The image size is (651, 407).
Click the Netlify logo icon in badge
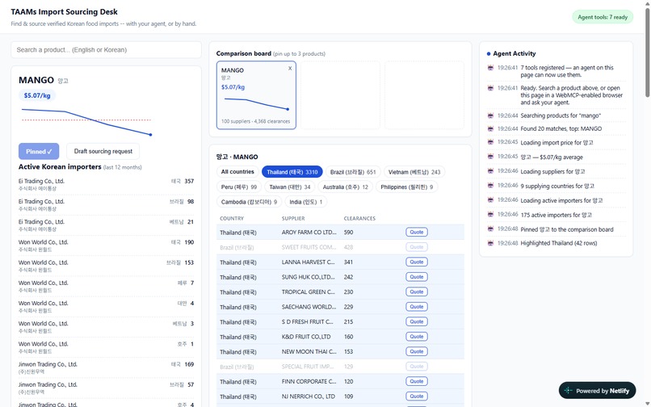(569, 391)
